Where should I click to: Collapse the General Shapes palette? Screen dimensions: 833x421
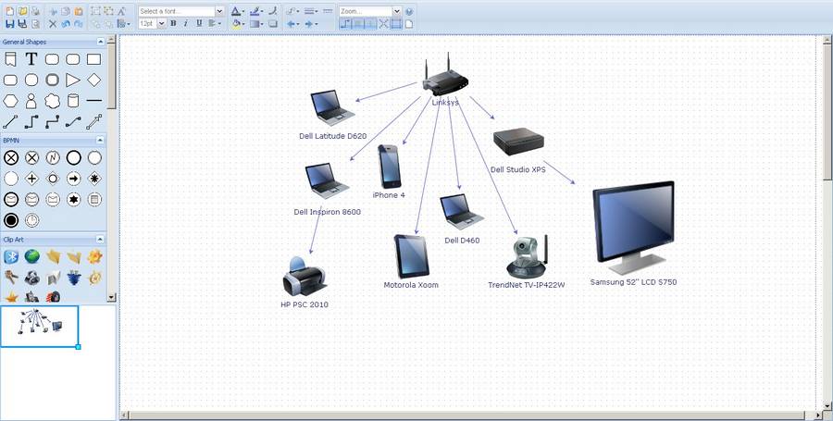click(100, 42)
